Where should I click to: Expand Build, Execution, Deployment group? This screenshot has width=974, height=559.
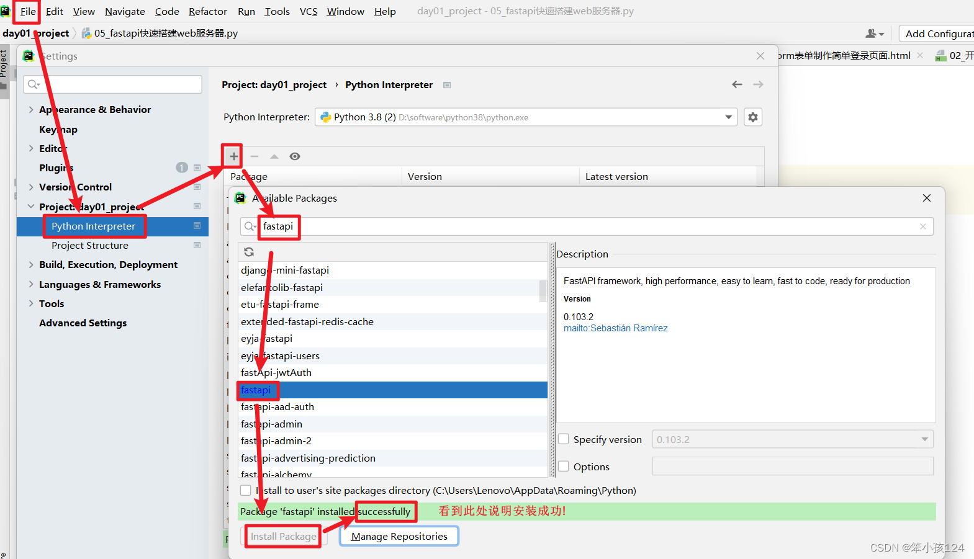click(31, 264)
